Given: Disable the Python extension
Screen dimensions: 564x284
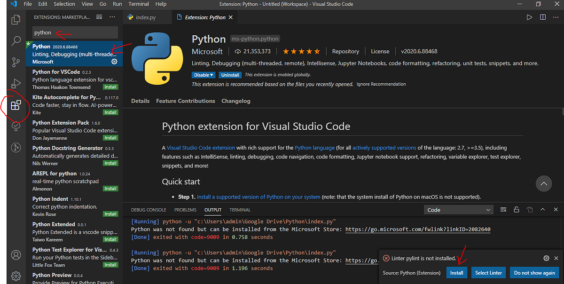Looking at the screenshot, I should (x=201, y=74).
